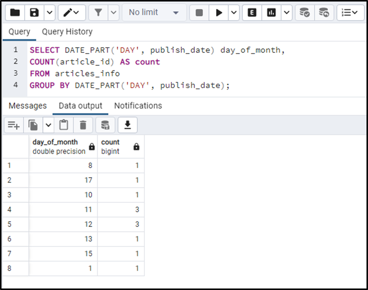Image resolution: width=368 pixels, height=290 pixels.
Task: Download query results as CSV
Action: (127, 125)
